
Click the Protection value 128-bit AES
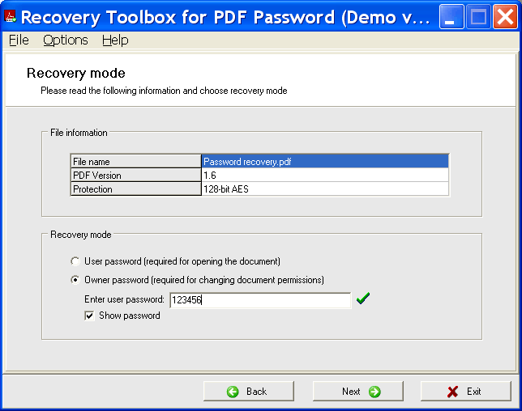325,189
